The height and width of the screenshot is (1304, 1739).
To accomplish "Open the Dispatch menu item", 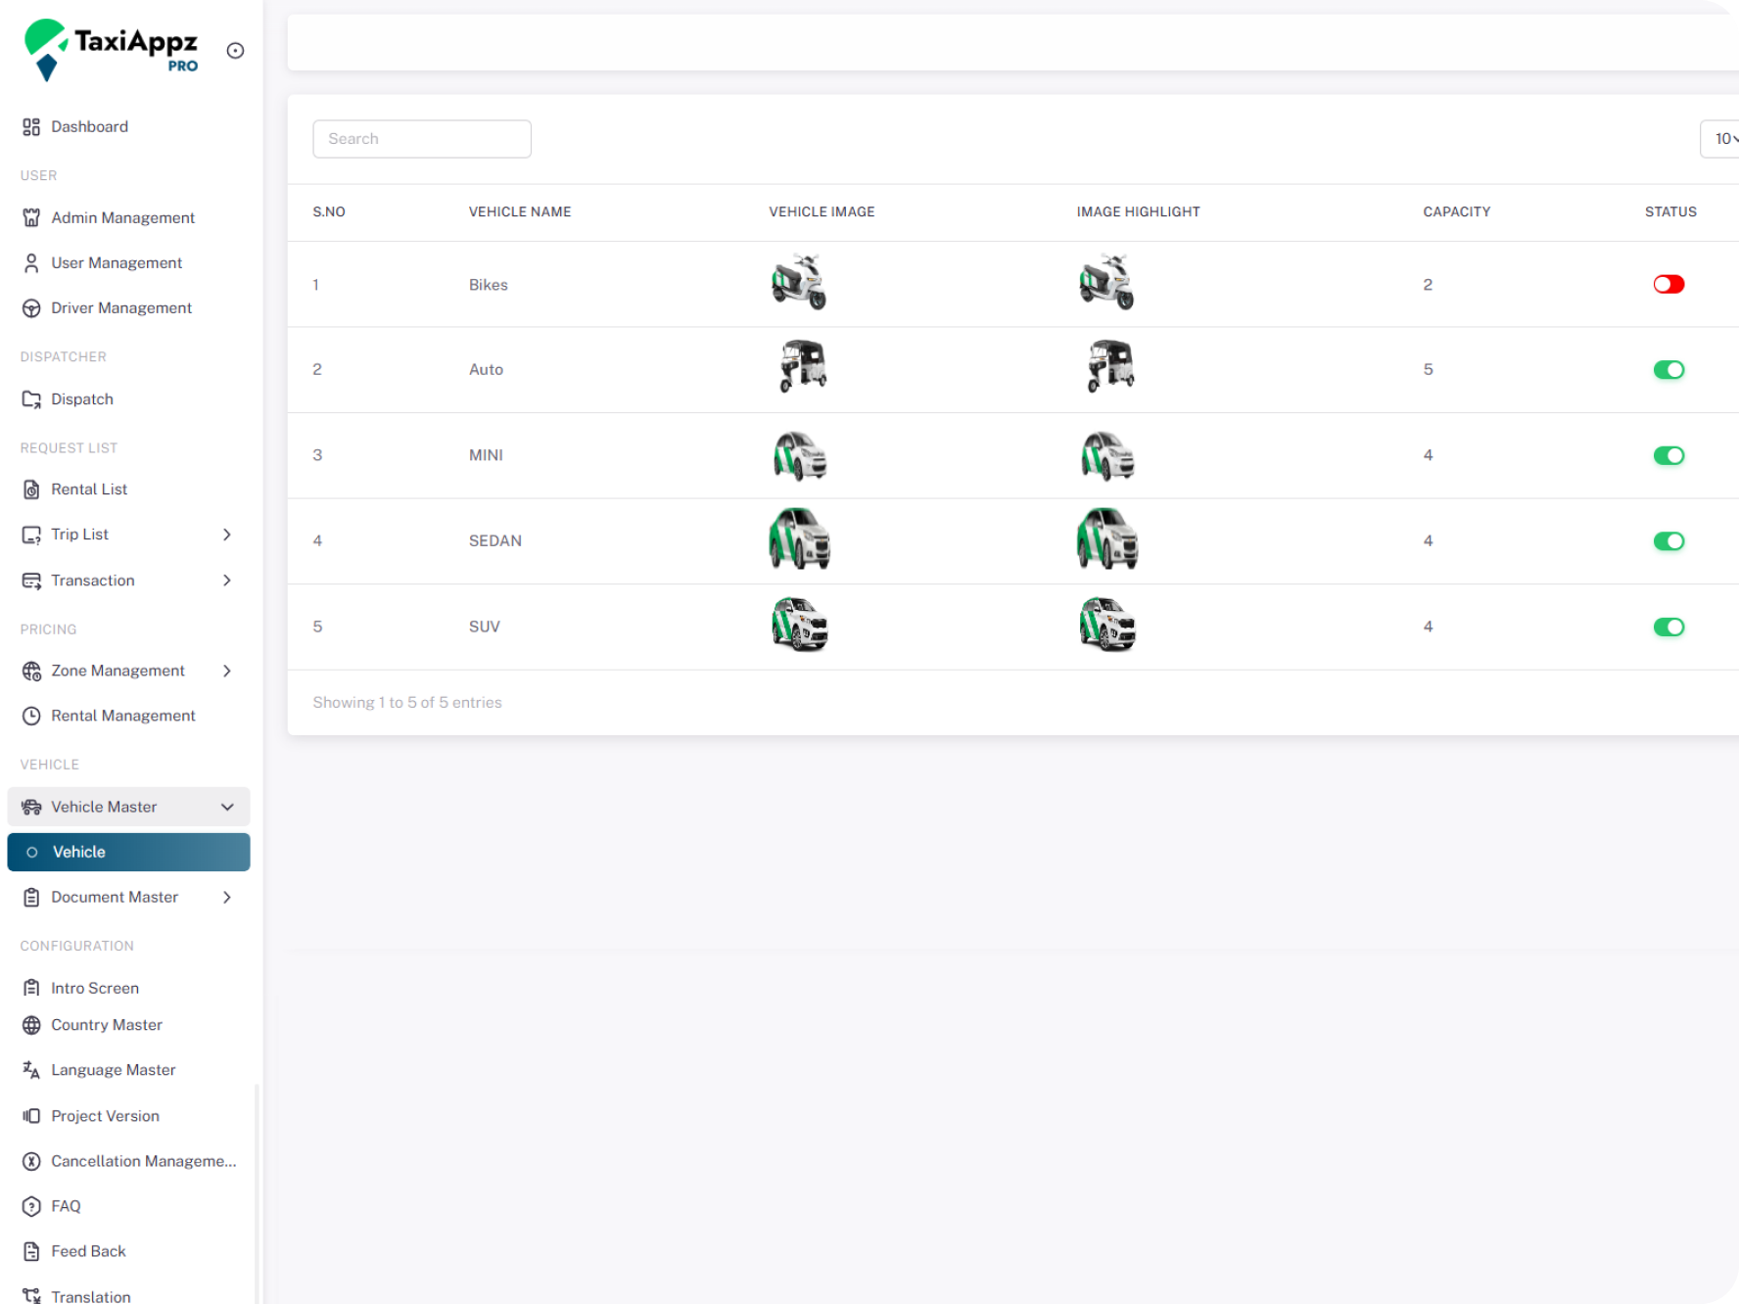I will (82, 399).
